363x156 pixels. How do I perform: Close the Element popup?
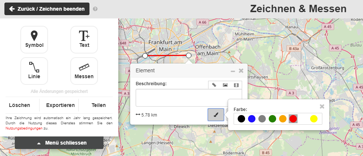point(241,70)
